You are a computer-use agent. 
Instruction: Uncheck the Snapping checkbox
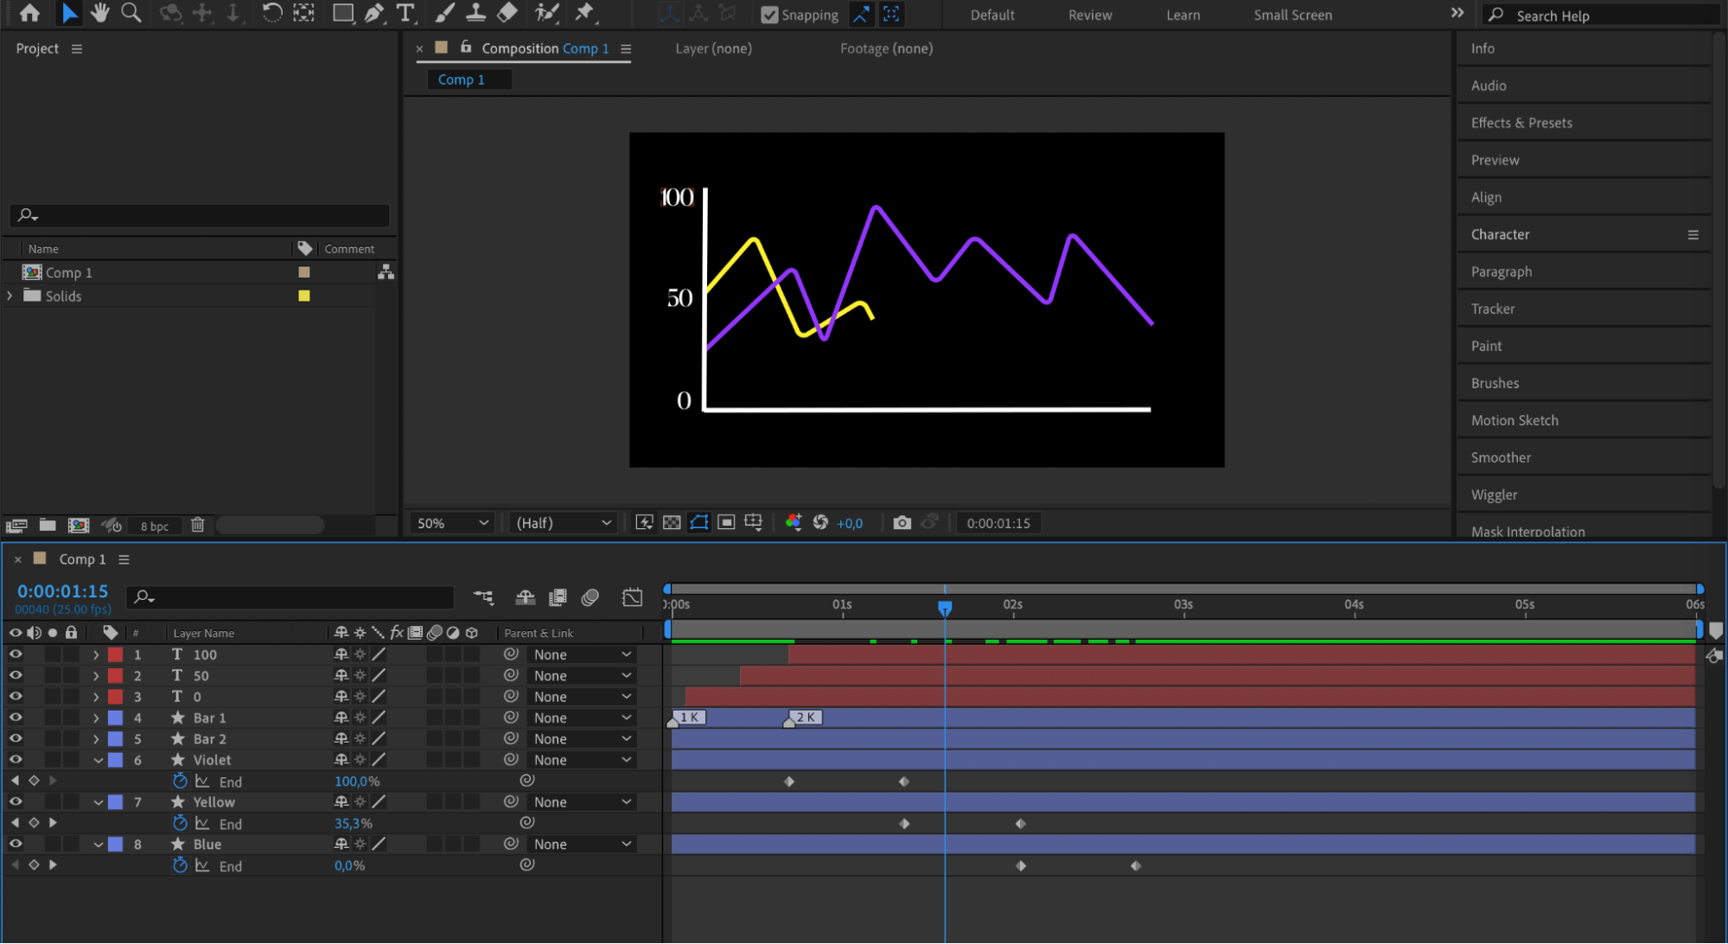click(768, 15)
